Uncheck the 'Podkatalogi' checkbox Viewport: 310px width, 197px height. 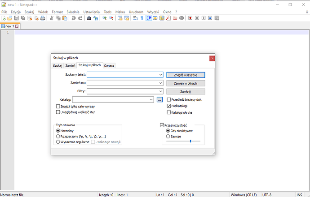[169, 106]
